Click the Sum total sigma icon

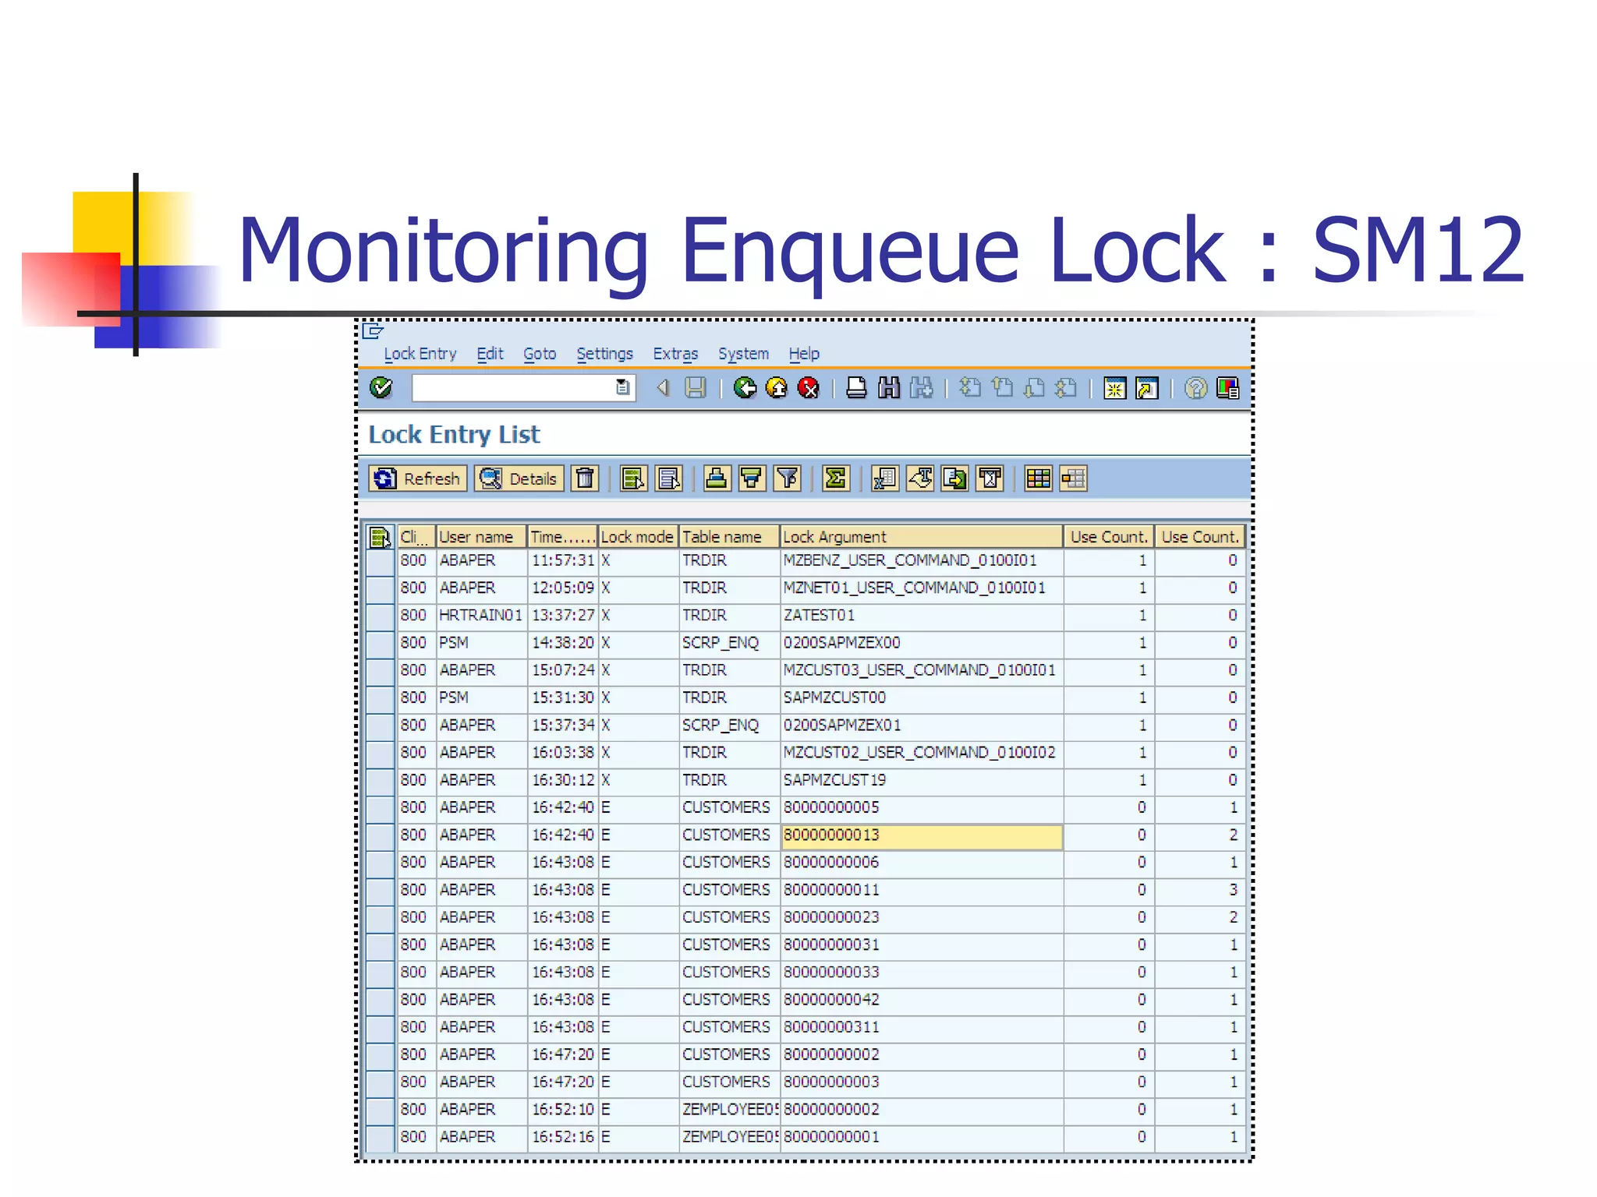tap(835, 478)
